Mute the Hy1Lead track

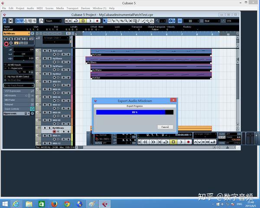tap(45, 51)
